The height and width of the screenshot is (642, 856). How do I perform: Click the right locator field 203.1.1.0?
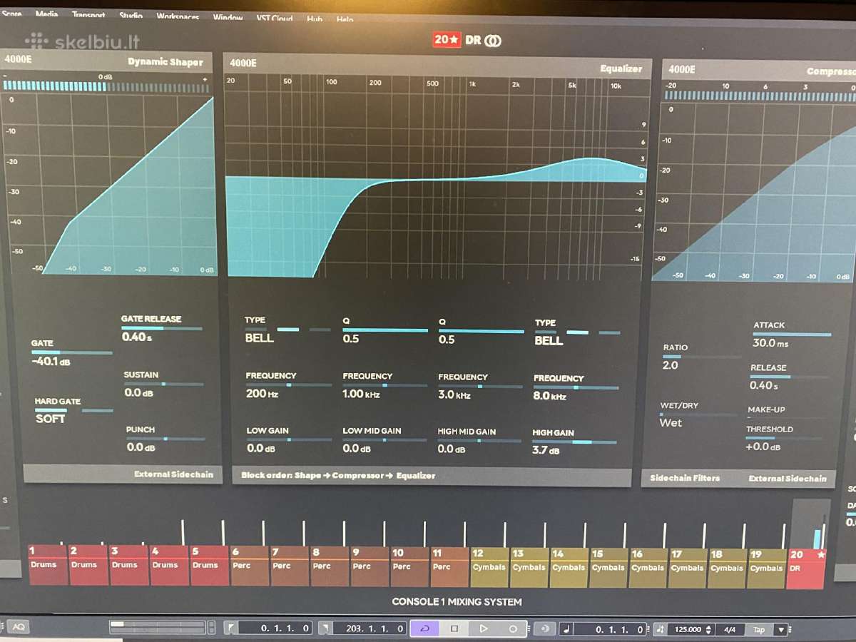(370, 628)
